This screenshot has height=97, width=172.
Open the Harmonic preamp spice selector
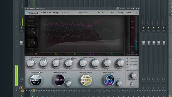coord(59,80)
